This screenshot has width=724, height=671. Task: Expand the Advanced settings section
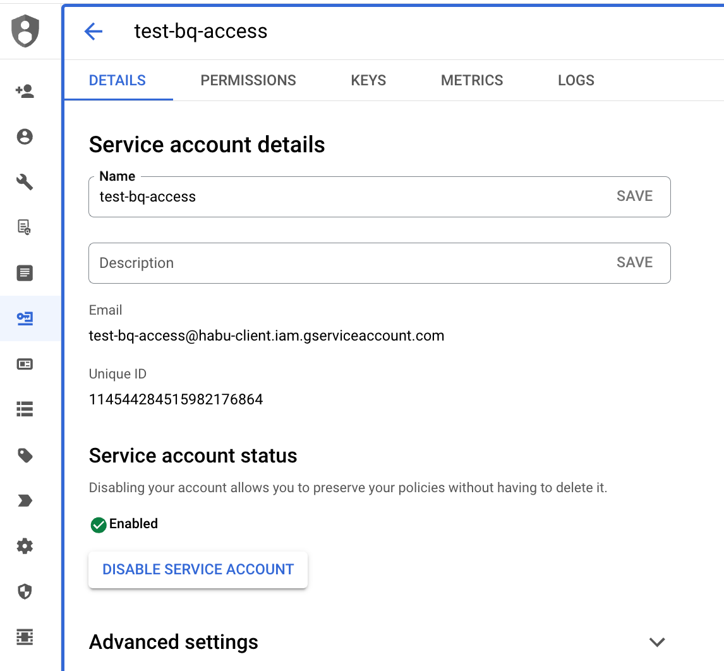[x=657, y=642]
